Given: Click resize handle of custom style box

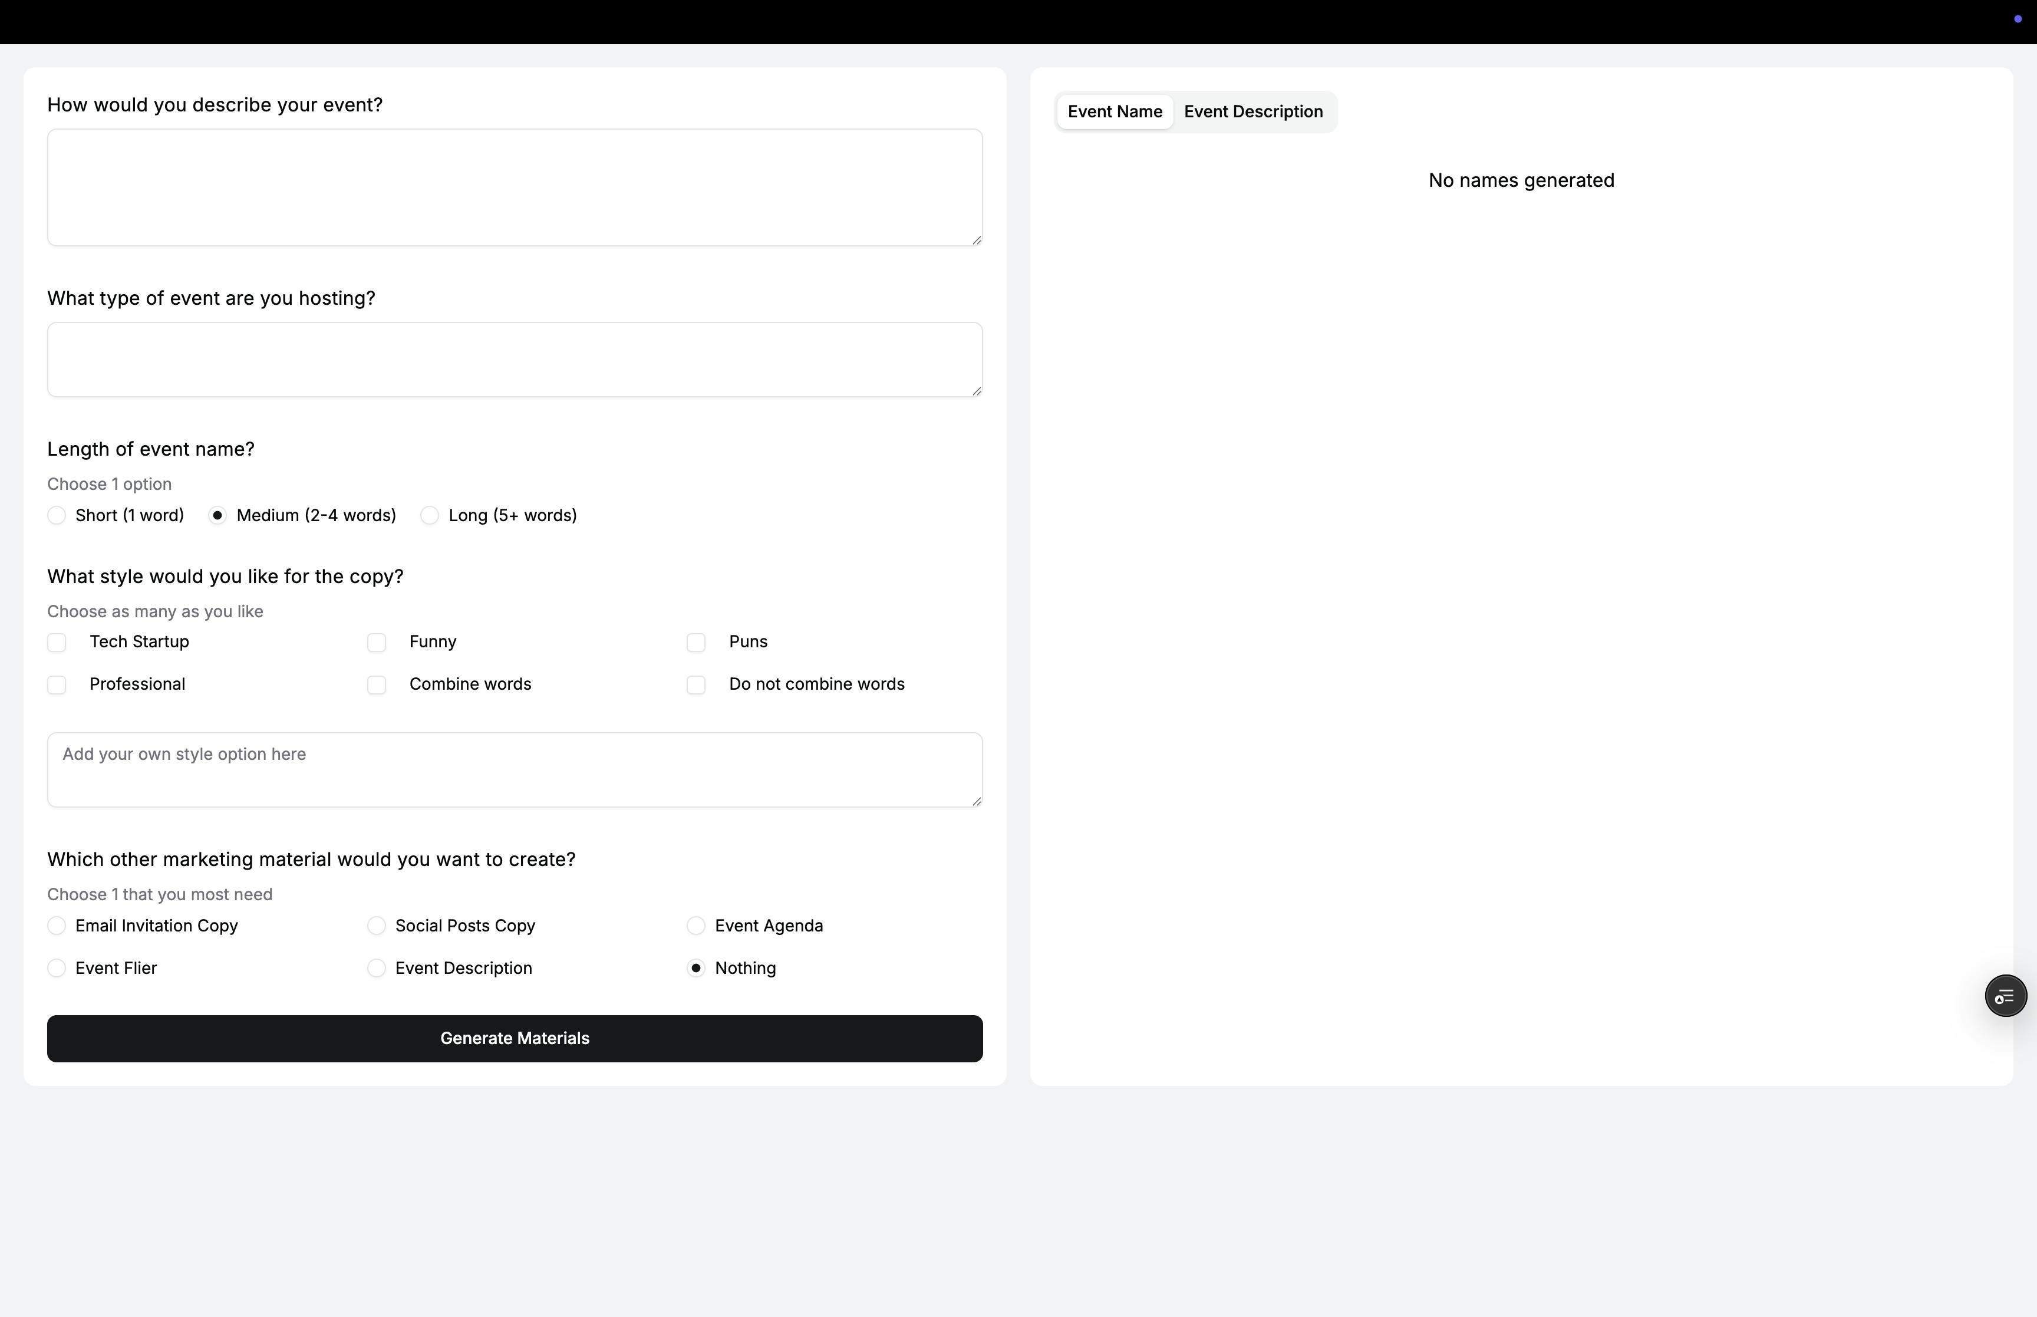Looking at the screenshot, I should click(x=976, y=801).
